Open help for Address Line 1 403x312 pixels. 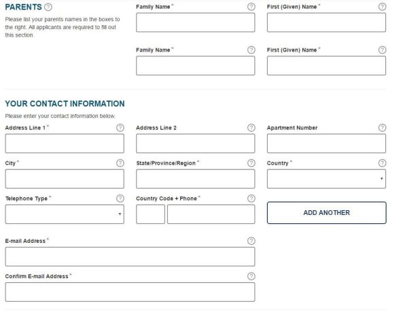120,128
